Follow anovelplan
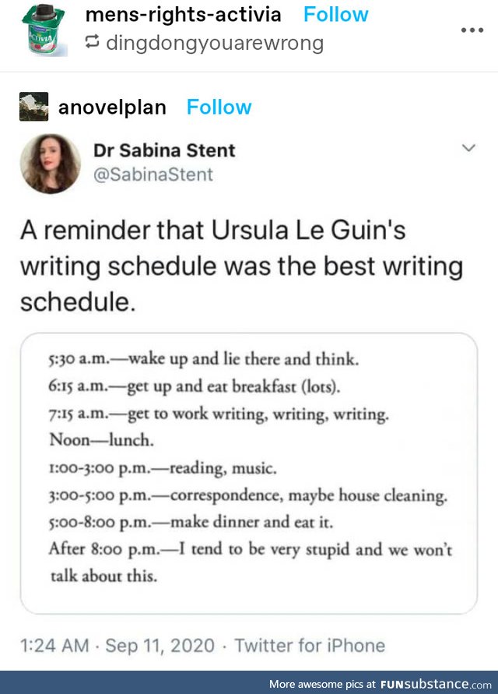The height and width of the screenshot is (694, 498). pyautogui.click(x=219, y=107)
